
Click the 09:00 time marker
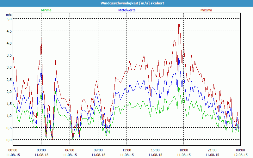click(98, 150)
